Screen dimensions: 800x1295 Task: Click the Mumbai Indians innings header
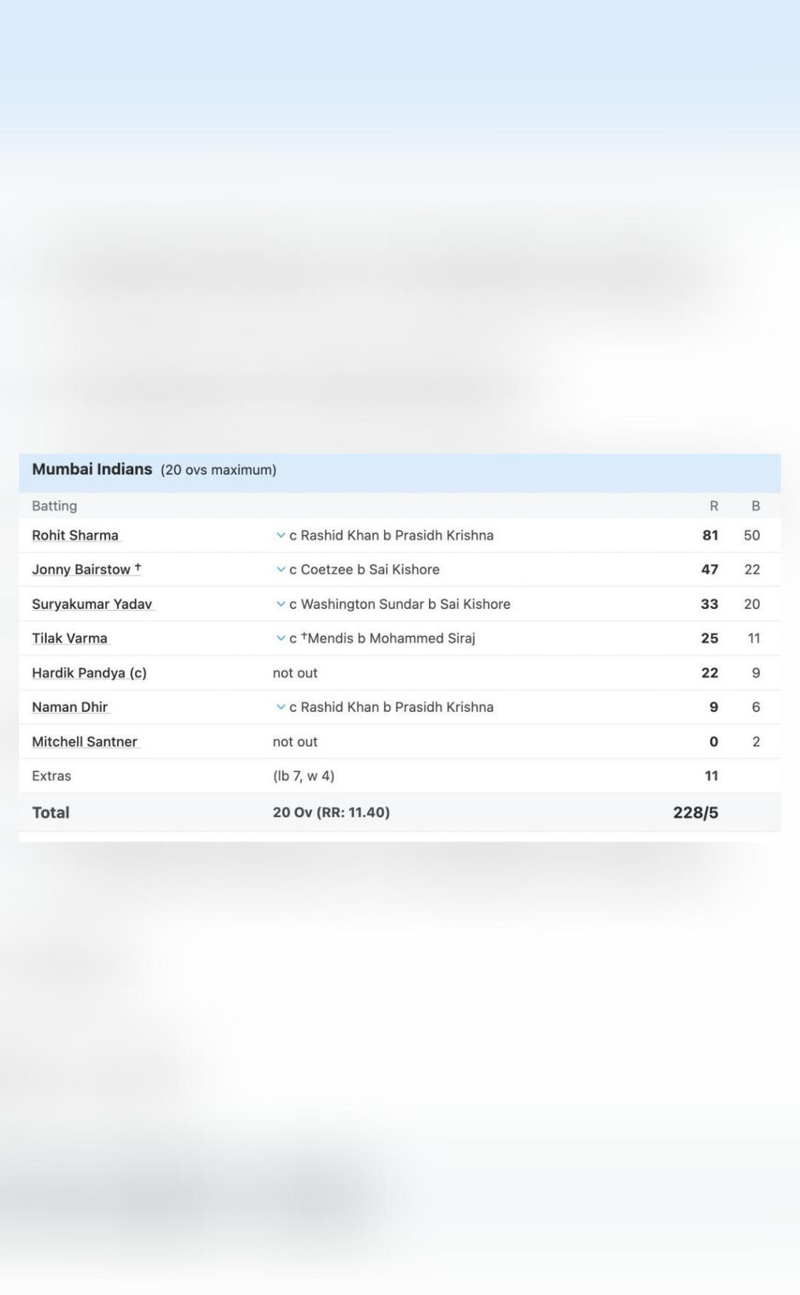pyautogui.click(x=92, y=470)
